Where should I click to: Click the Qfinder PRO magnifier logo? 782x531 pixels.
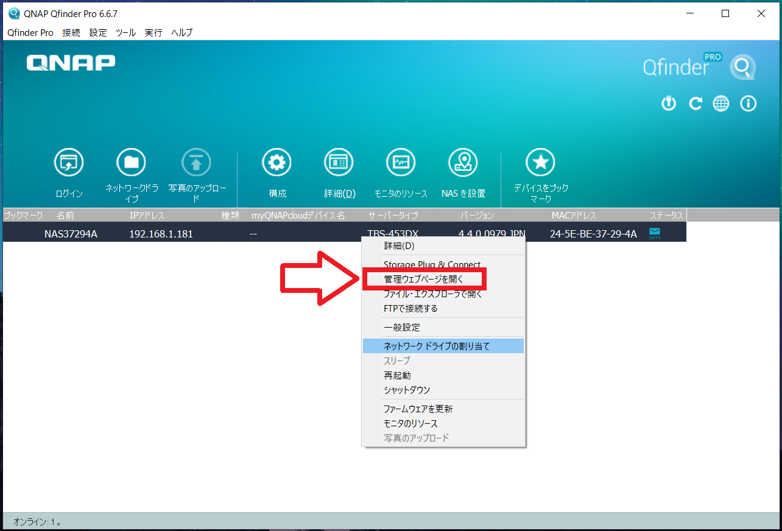pos(742,67)
